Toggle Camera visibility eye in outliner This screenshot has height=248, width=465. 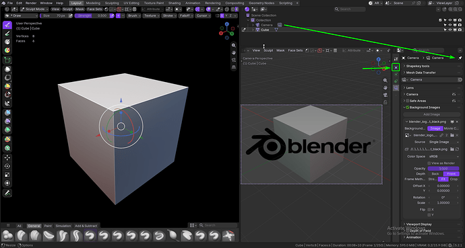(450, 25)
